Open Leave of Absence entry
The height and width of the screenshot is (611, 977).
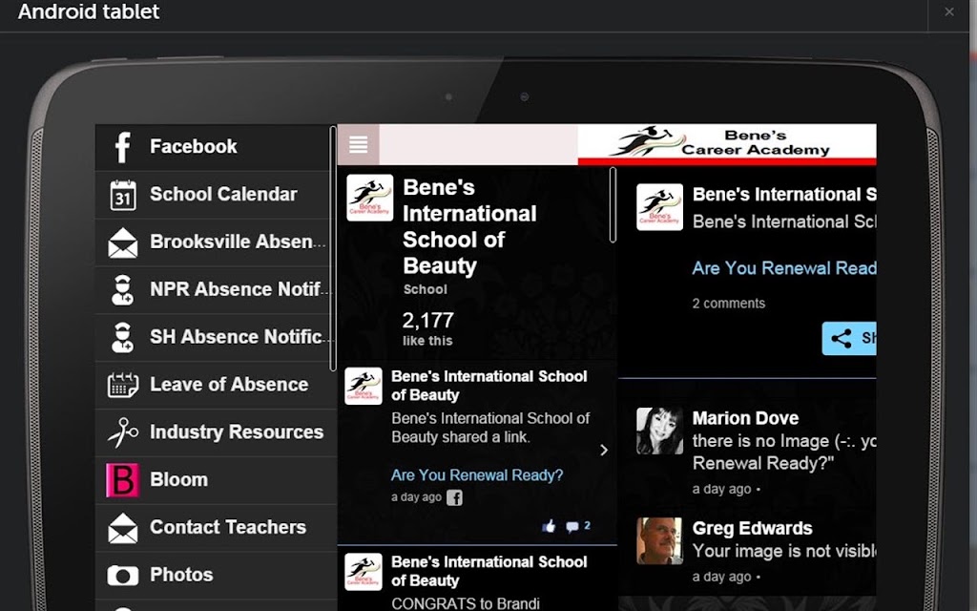pyautogui.click(x=216, y=385)
